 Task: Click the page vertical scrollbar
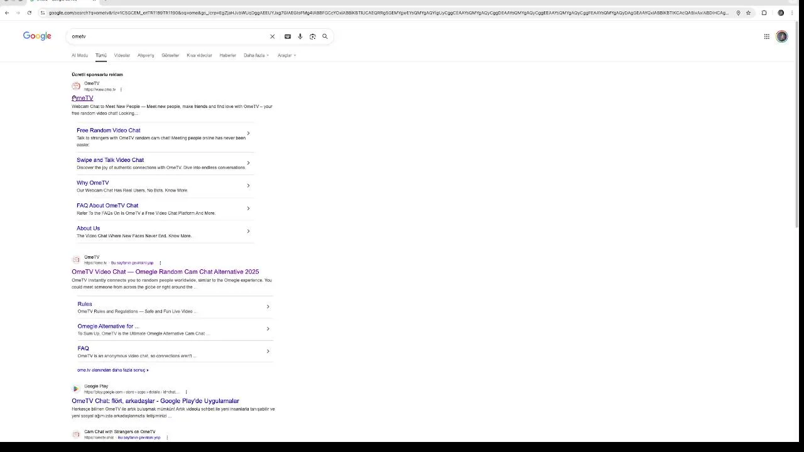798,126
